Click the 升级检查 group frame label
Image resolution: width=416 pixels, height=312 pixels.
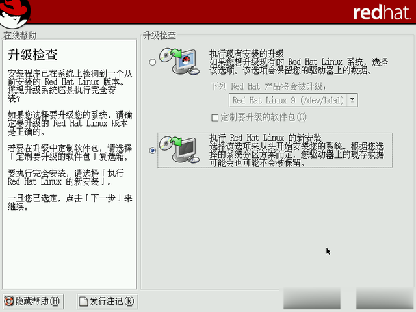point(159,35)
